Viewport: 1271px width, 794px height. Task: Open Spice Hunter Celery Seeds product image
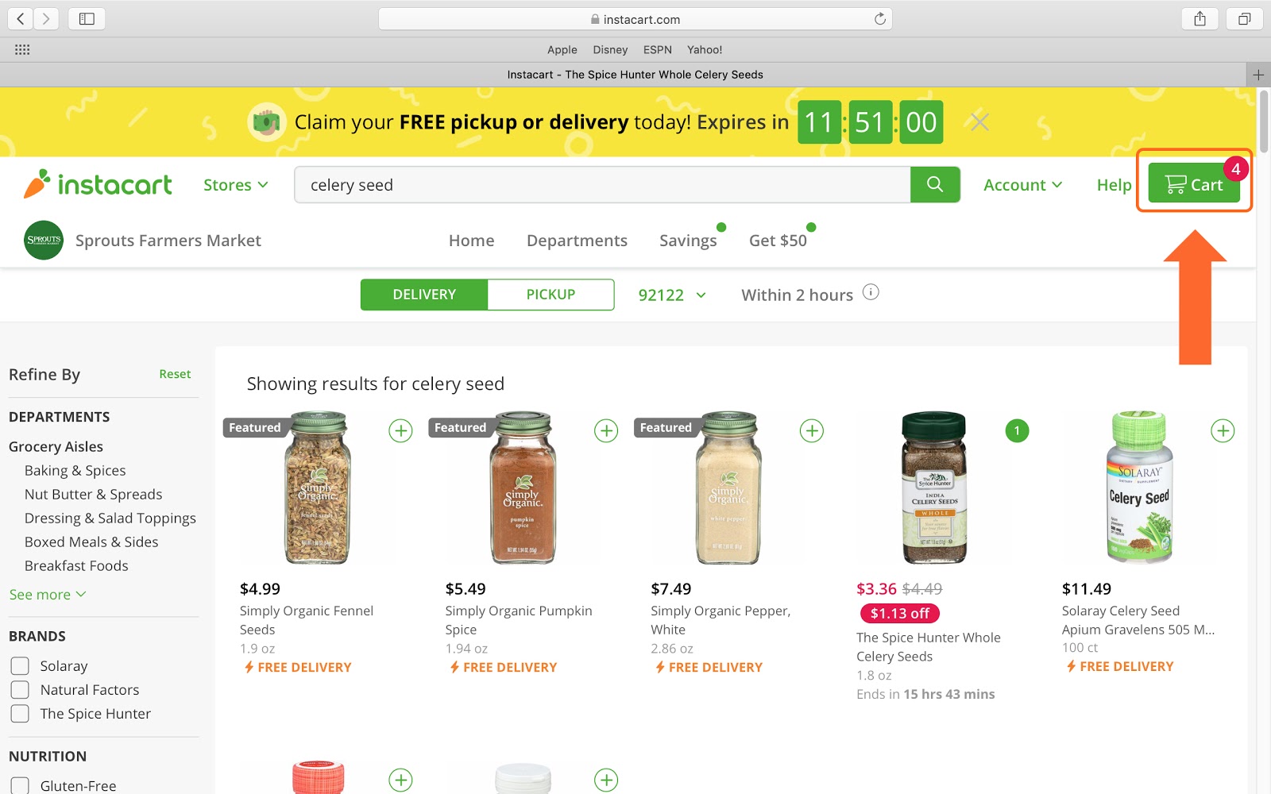coord(934,488)
